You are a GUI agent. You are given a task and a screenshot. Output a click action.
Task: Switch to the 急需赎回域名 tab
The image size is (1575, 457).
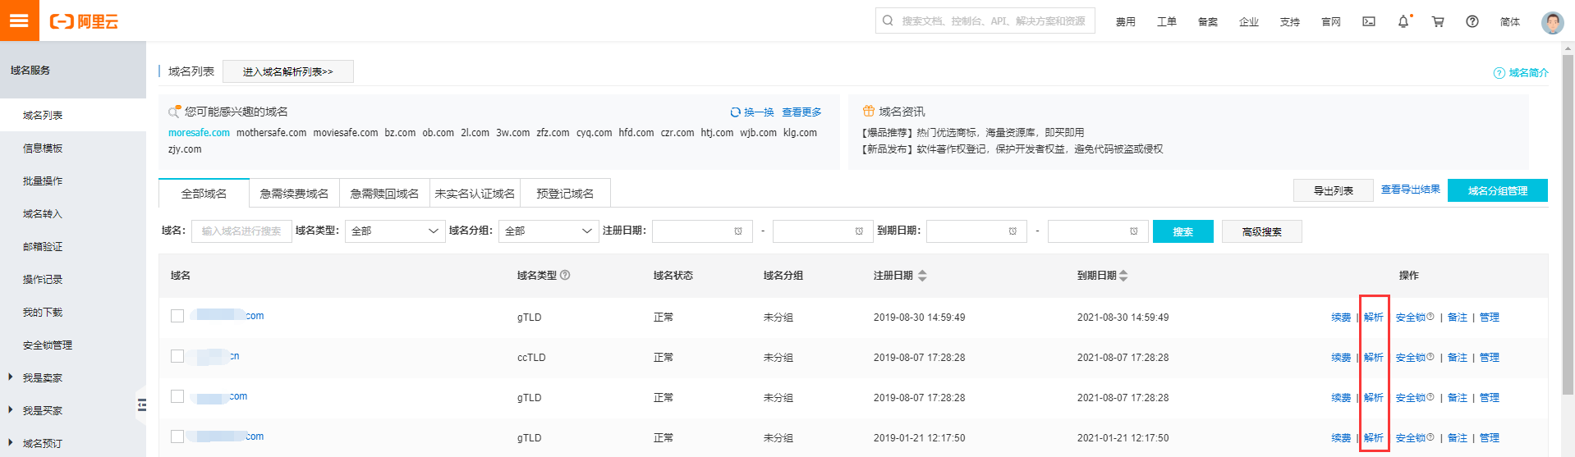tap(384, 194)
